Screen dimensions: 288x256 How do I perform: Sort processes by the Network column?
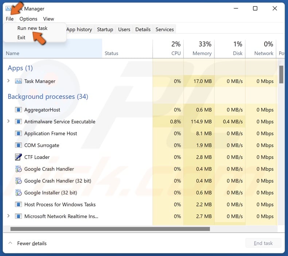click(261, 49)
